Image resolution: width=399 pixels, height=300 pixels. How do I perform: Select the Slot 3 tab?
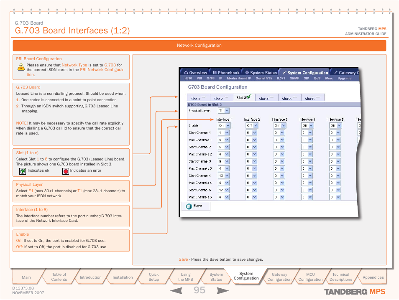[x=244, y=98]
